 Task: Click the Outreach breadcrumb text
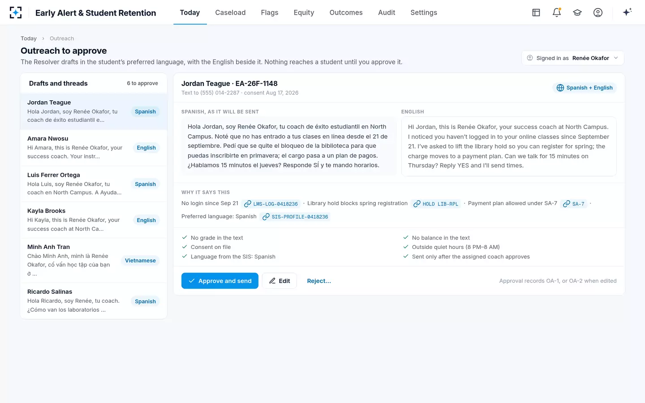pos(62,39)
